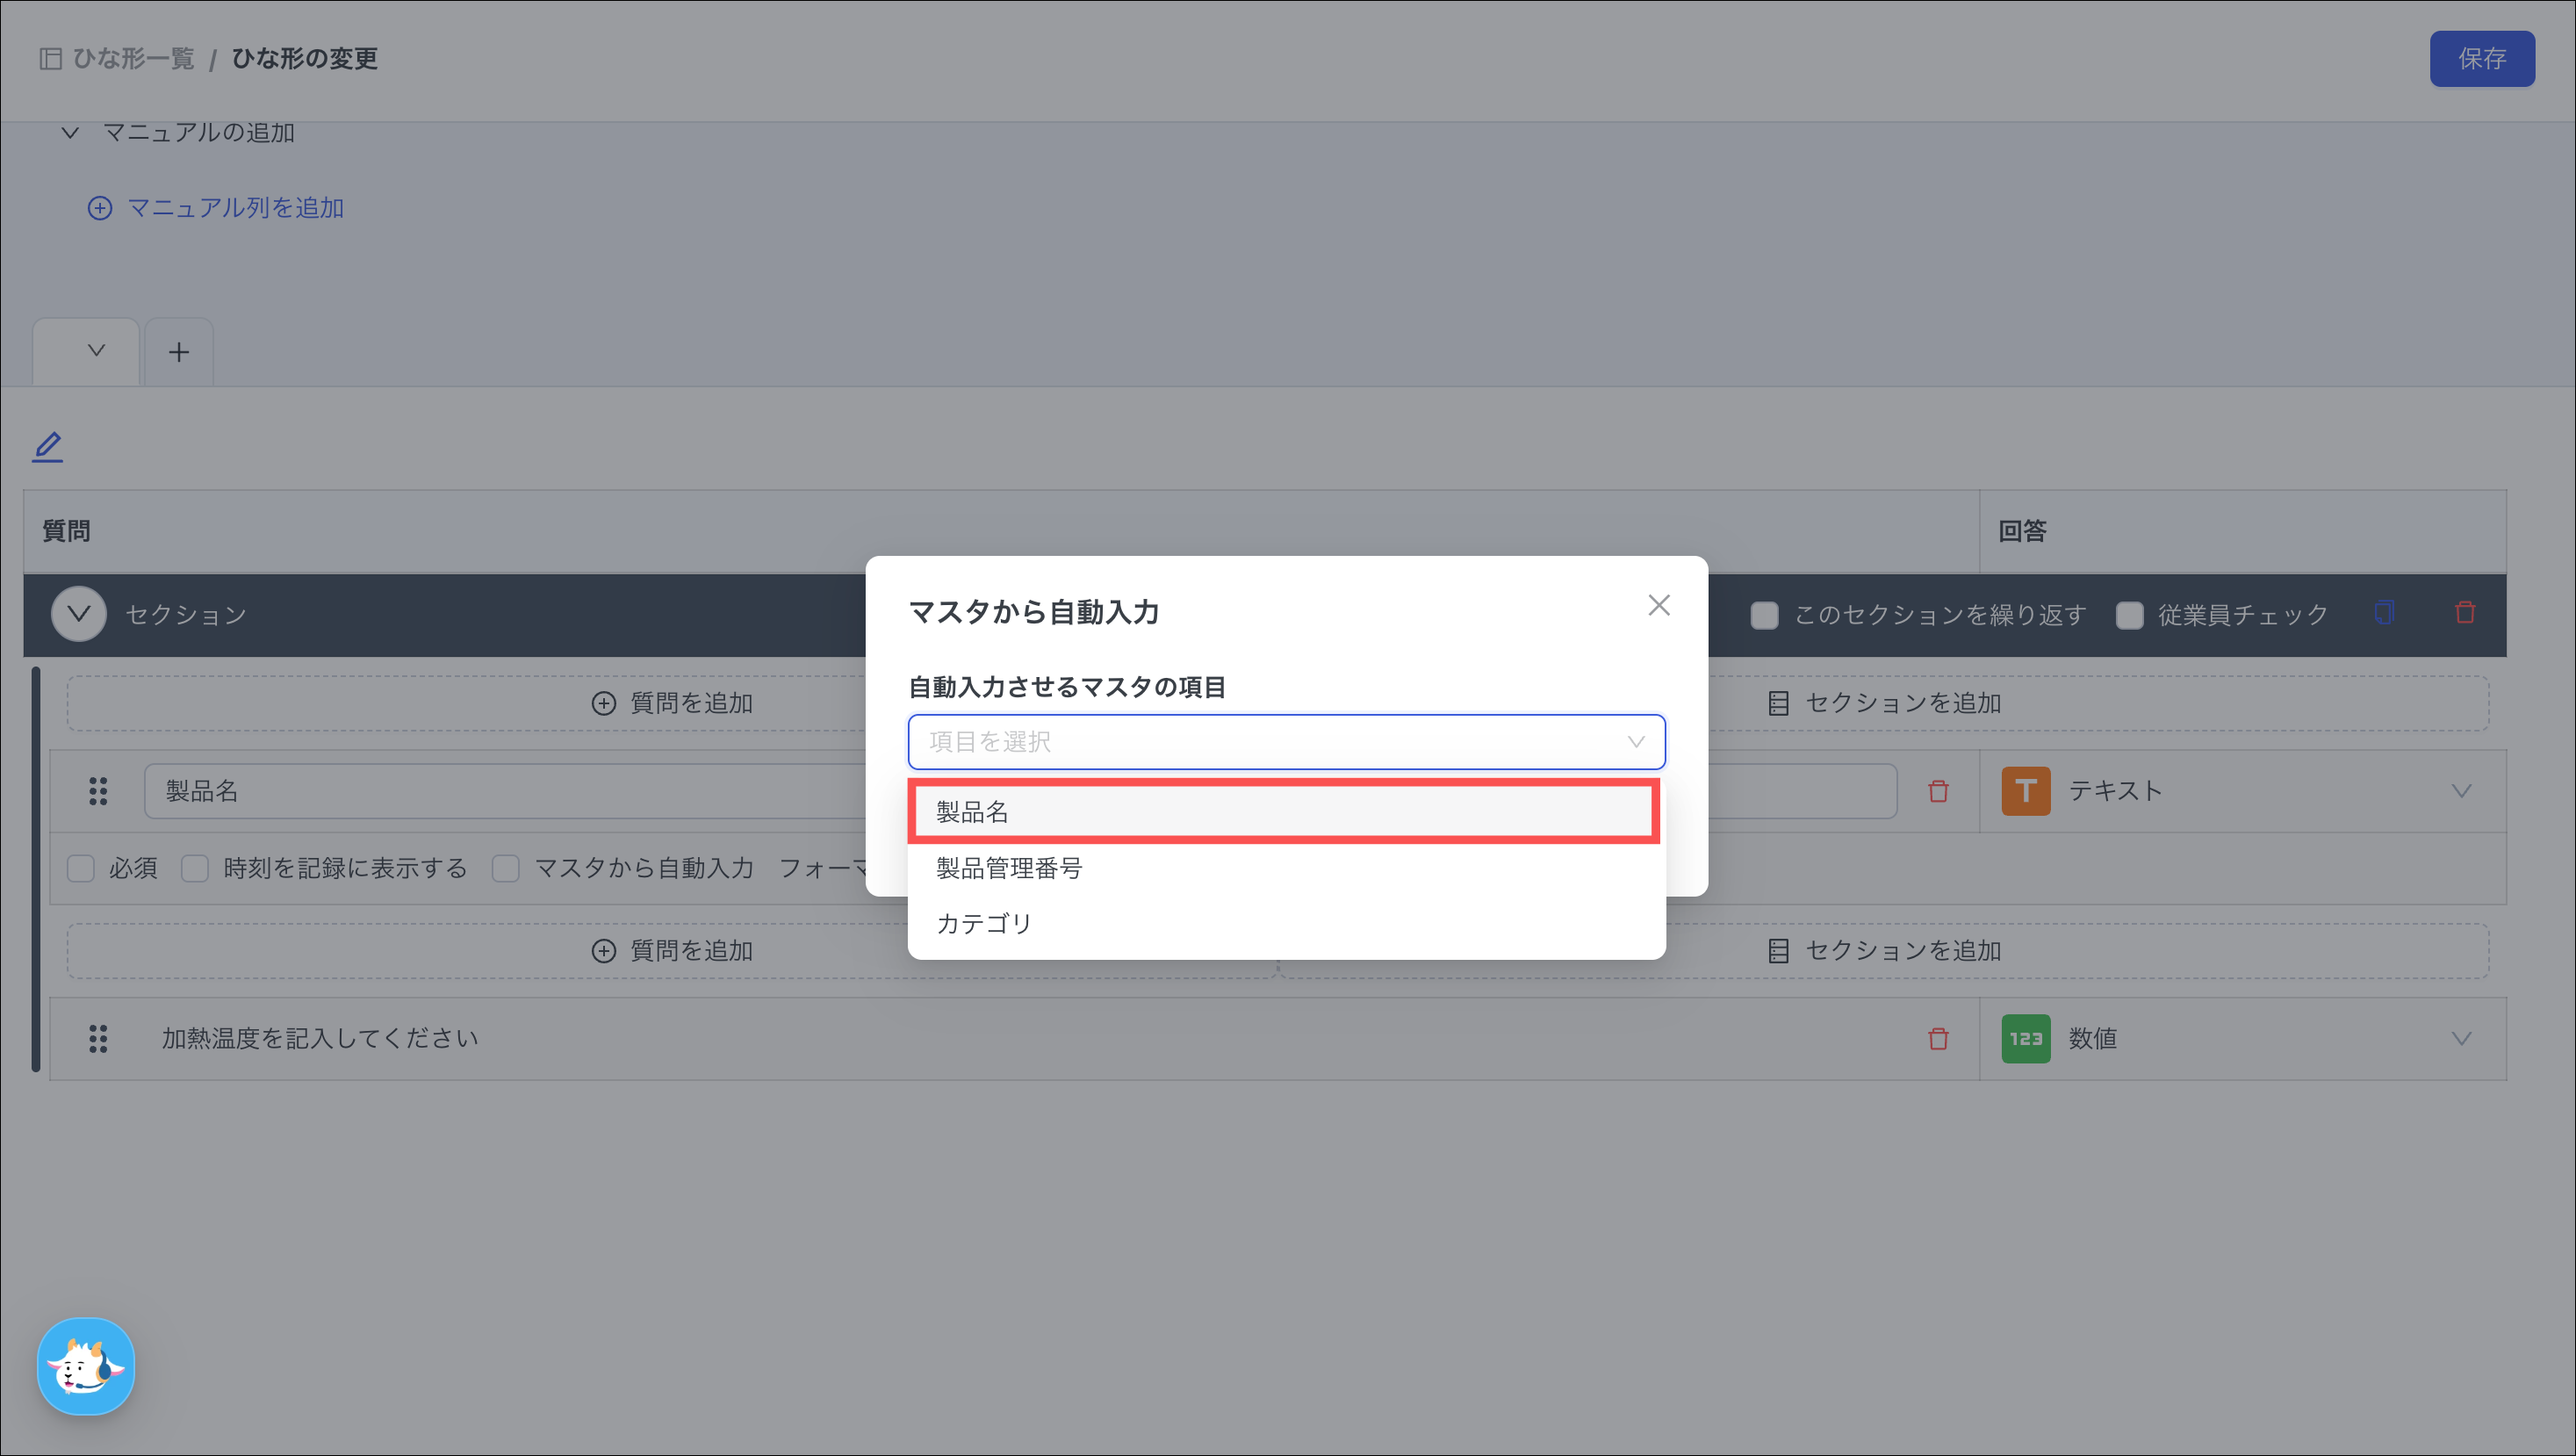This screenshot has height=1456, width=2576.
Task: Collapse the セクション with round chevron
Action: coord(79,614)
